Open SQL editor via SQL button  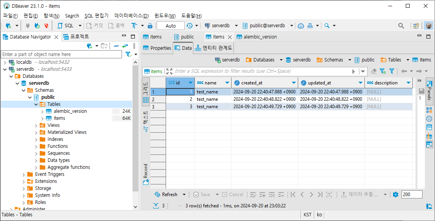[66, 26]
